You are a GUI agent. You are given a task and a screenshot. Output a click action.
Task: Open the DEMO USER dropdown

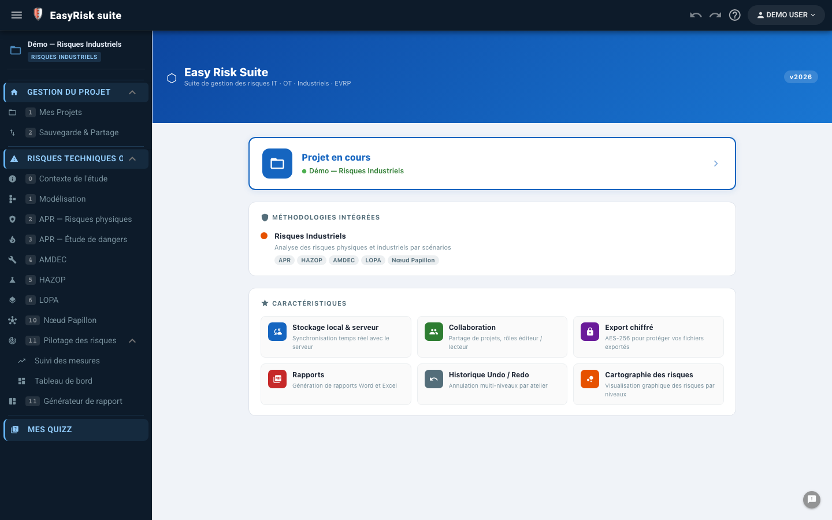tap(786, 15)
